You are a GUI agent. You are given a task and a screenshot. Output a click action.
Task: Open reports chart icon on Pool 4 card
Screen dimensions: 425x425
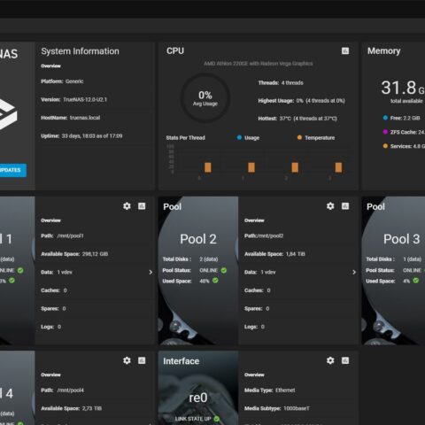pyautogui.click(x=142, y=360)
